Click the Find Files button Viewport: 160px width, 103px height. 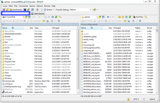point(138,17)
